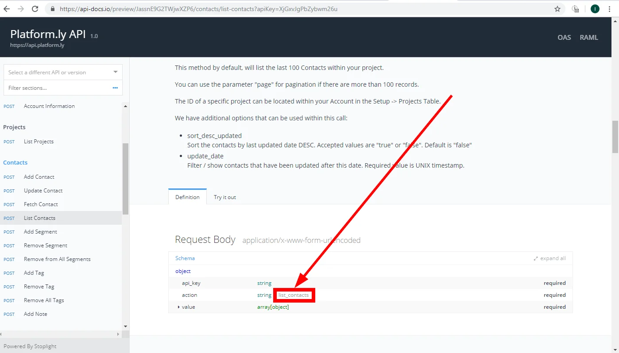Click the api_key property name

point(191,283)
